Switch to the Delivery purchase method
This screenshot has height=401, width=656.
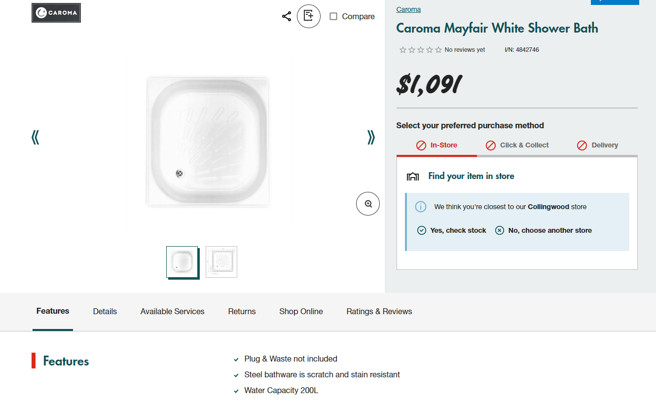point(597,145)
